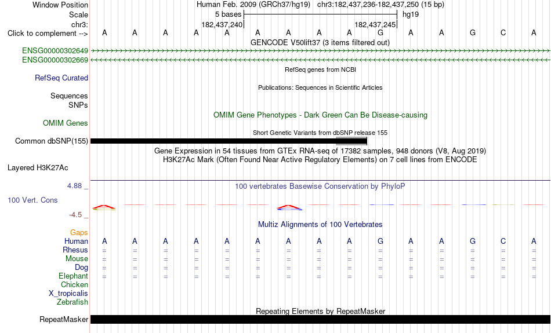Open the ENSG00000302649 gene label

tap(55, 51)
